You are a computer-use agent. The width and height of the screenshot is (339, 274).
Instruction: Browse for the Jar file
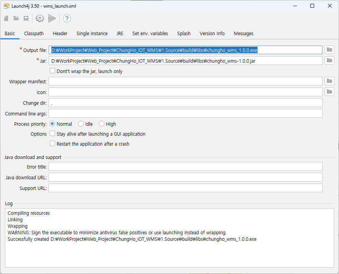coord(329,60)
